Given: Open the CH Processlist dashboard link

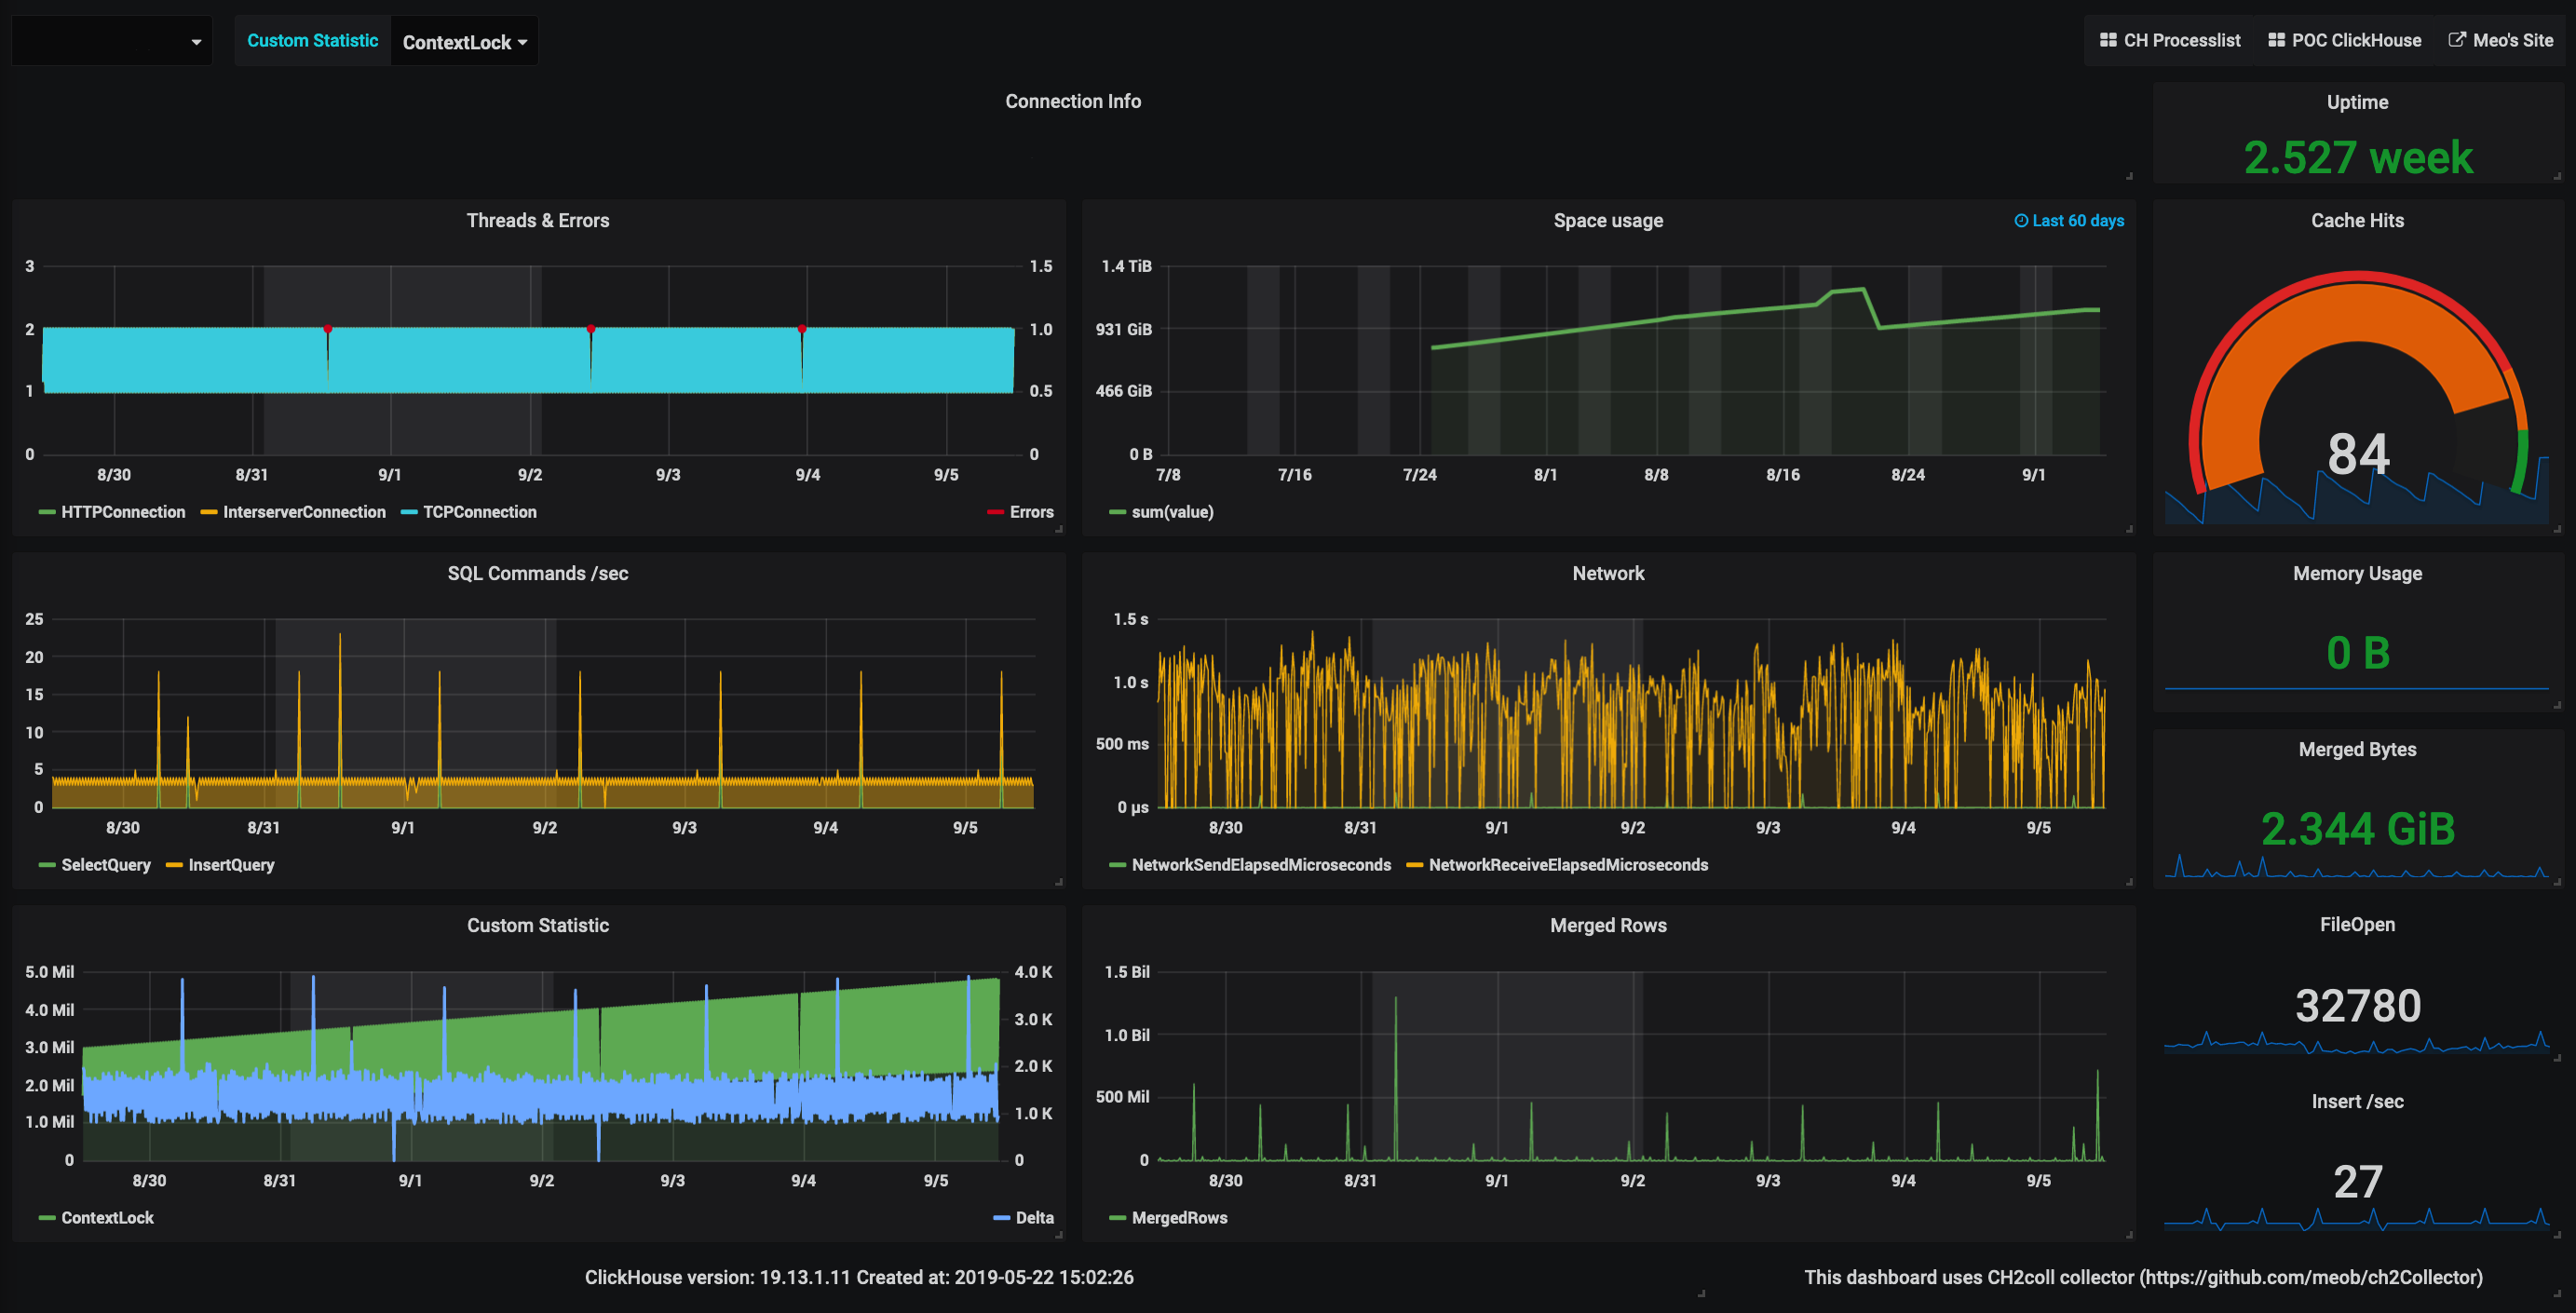Looking at the screenshot, I should pyautogui.click(x=2169, y=40).
